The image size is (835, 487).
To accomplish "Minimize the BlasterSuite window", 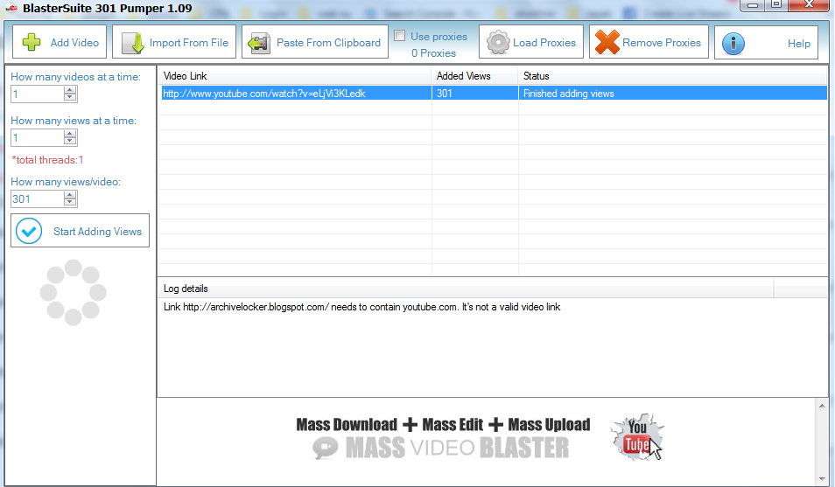I will point(752,4).
